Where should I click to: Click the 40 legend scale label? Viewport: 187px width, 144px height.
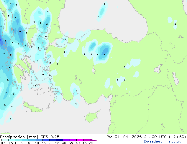78,143
